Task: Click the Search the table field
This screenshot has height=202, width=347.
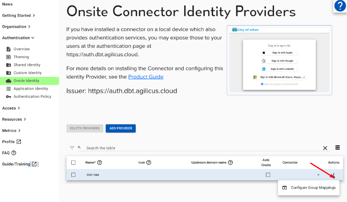Action: pyautogui.click(x=200, y=148)
